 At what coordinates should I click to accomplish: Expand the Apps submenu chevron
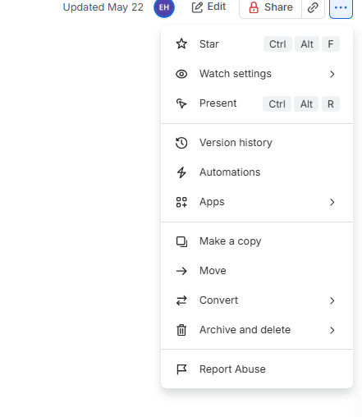[332, 202]
